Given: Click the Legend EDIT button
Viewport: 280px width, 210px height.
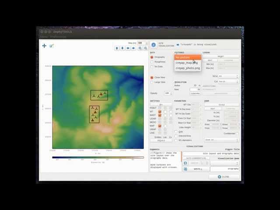Looking at the screenshot, I should [210, 60].
